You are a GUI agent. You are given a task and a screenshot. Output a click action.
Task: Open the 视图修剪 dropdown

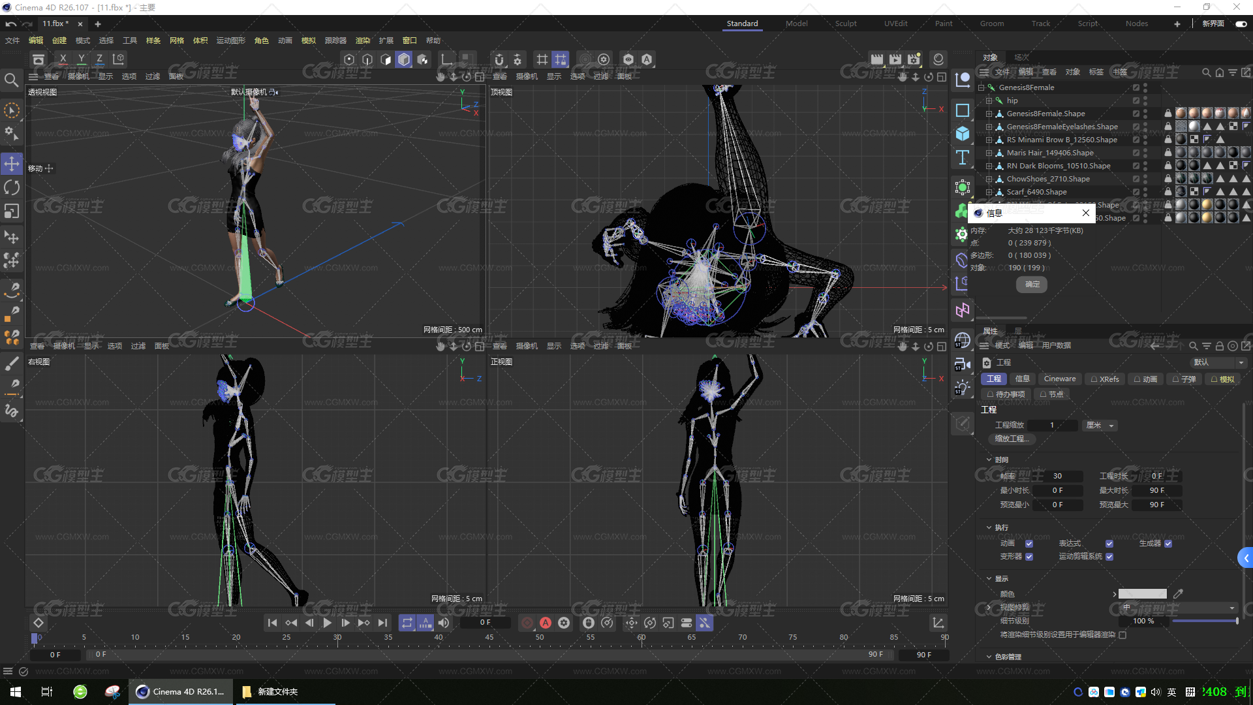pyautogui.click(x=1179, y=607)
